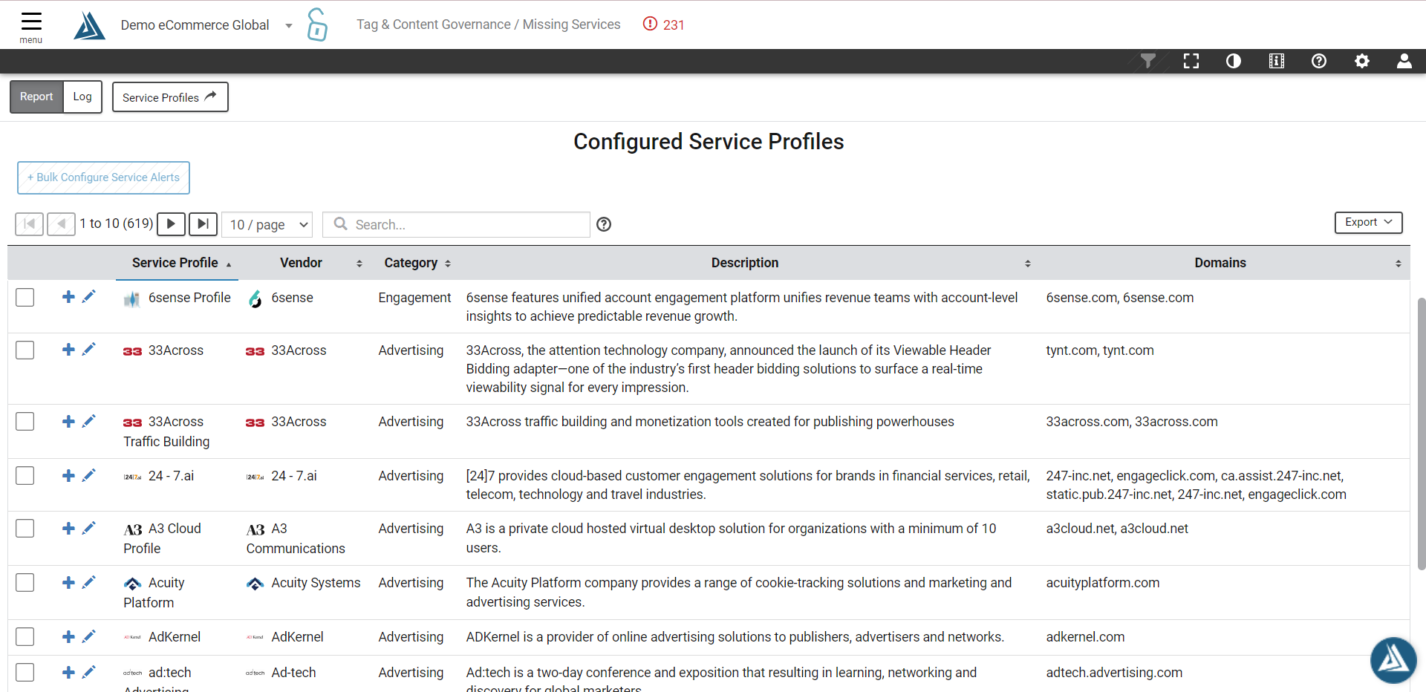Open settings gear icon
This screenshot has height=692, width=1426.
(1362, 61)
